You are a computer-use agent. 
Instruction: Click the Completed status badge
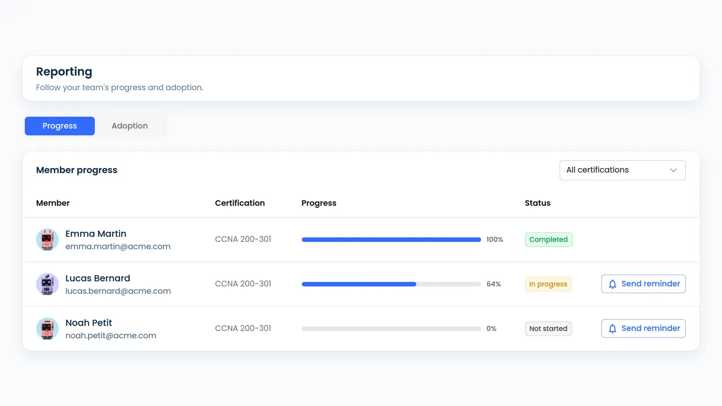pyautogui.click(x=549, y=240)
